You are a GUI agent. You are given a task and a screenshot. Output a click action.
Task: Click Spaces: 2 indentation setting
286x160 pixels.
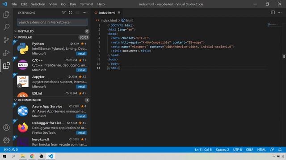223,150
